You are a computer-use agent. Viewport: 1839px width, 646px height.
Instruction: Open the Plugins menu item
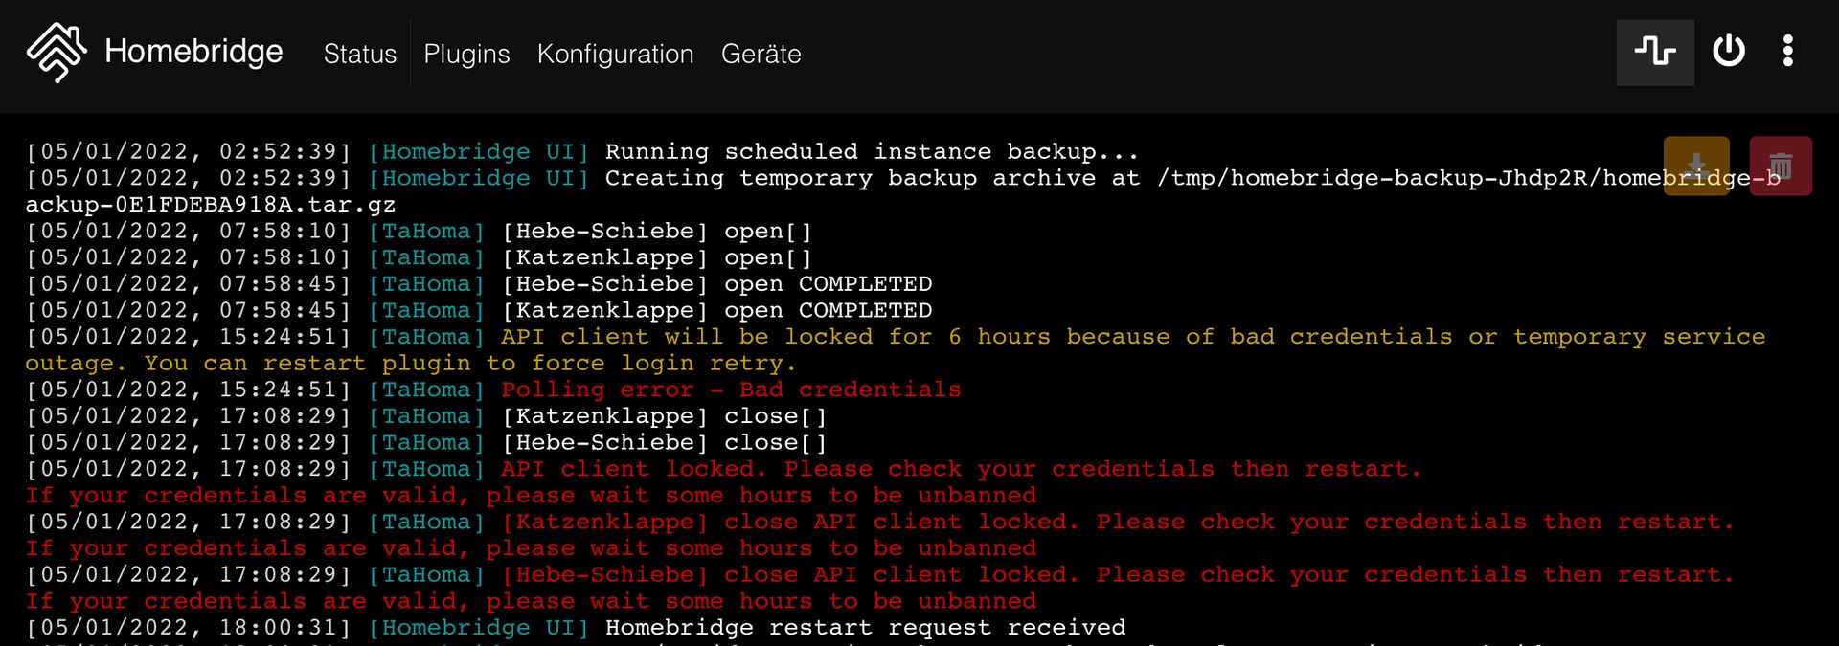pos(466,54)
